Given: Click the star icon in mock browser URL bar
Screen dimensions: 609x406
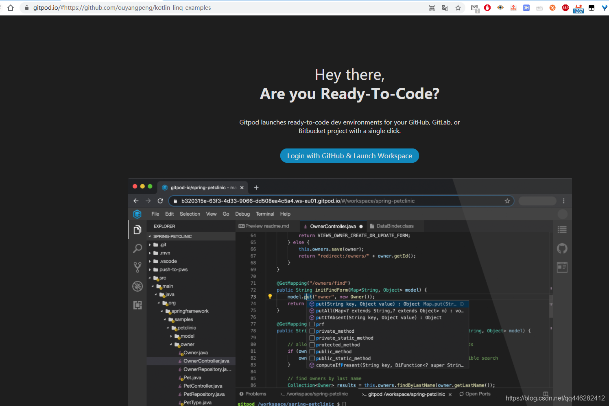Looking at the screenshot, I should pos(507,201).
